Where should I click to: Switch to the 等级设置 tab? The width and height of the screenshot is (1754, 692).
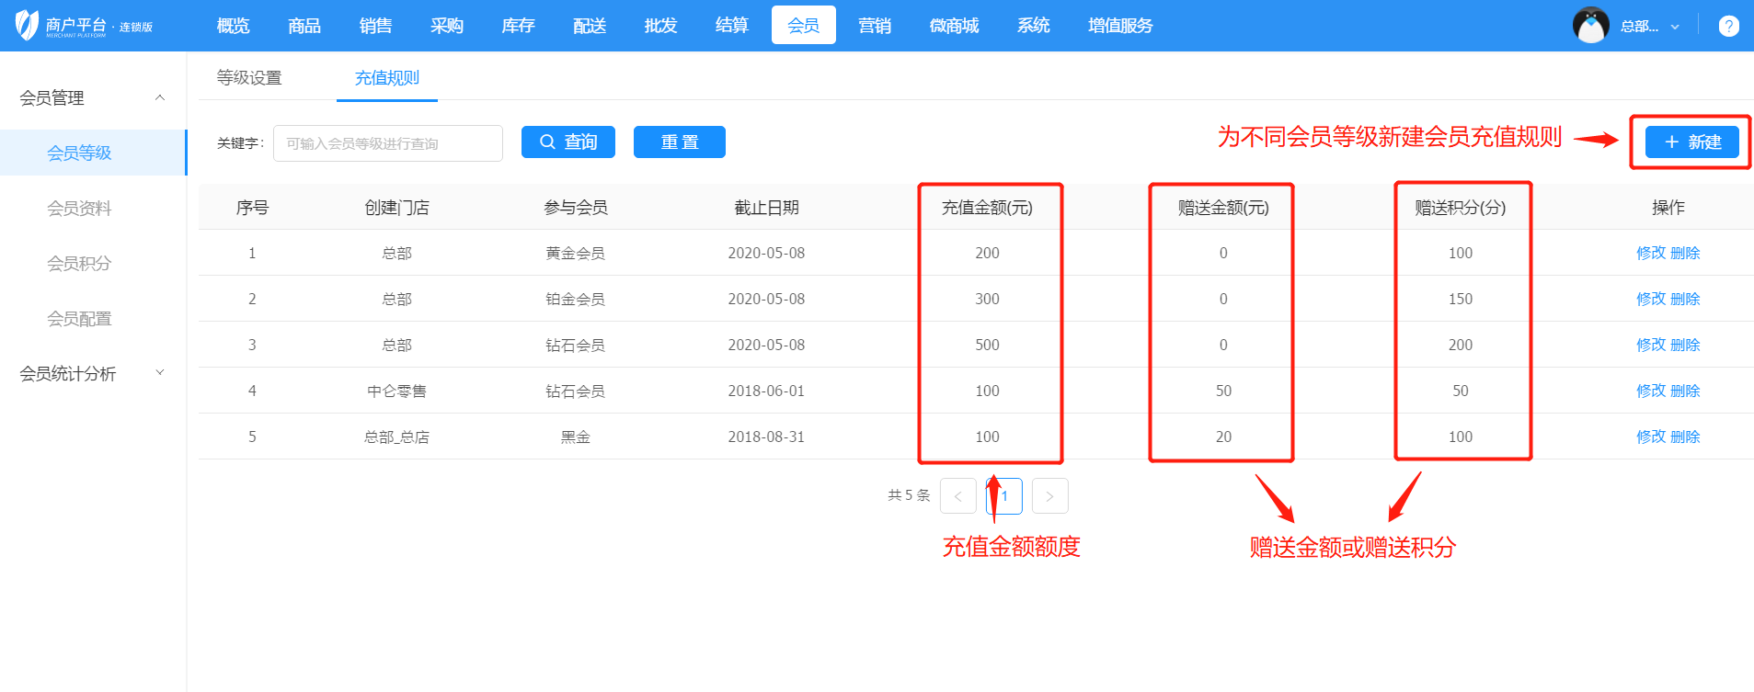[249, 78]
